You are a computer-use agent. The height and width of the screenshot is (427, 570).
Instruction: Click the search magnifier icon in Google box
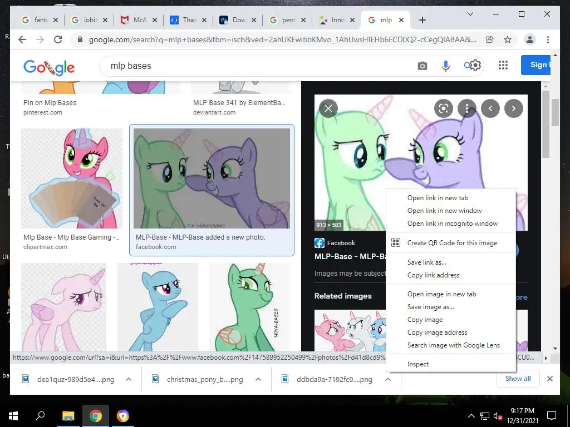pyautogui.click(x=467, y=66)
